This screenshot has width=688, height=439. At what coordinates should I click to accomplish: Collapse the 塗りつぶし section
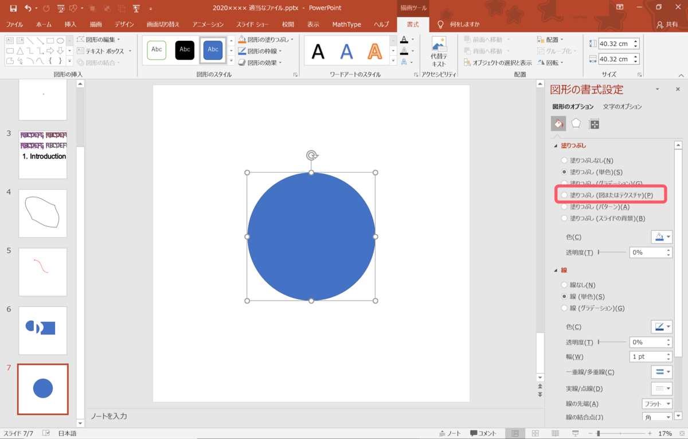555,146
